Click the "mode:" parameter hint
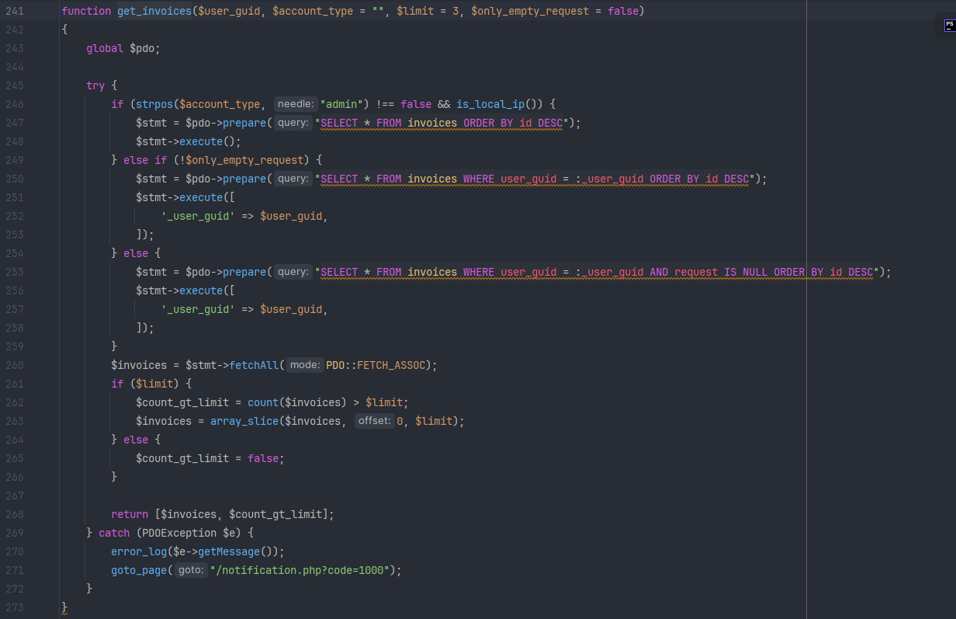This screenshot has height=619, width=956. coord(305,365)
